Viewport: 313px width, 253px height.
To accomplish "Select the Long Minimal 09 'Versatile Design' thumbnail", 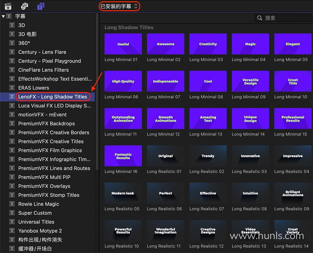I will tap(250, 81).
